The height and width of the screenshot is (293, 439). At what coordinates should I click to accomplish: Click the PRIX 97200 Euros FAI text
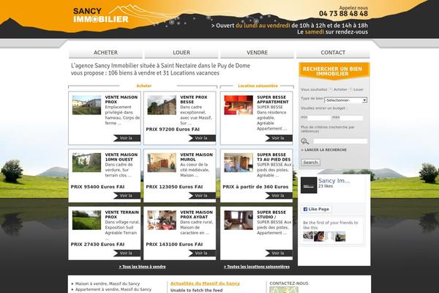(173, 129)
